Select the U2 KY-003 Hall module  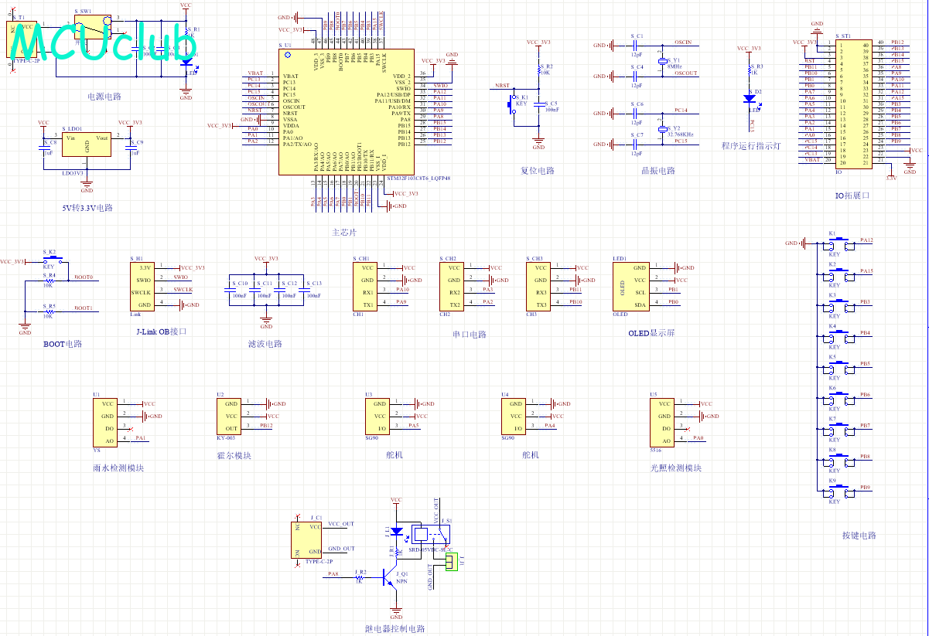tap(230, 416)
